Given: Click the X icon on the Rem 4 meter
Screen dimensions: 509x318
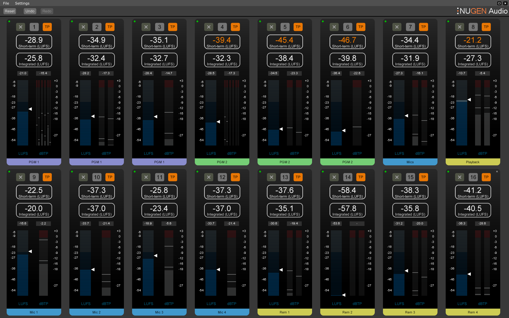Looking at the screenshot, I should [x=459, y=177].
